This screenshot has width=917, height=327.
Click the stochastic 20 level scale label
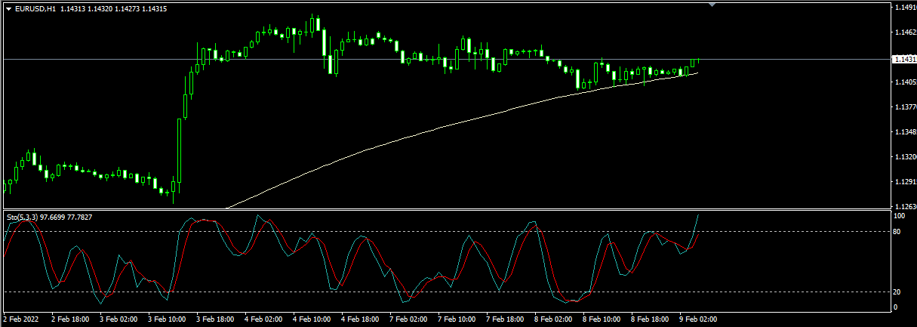898,292
